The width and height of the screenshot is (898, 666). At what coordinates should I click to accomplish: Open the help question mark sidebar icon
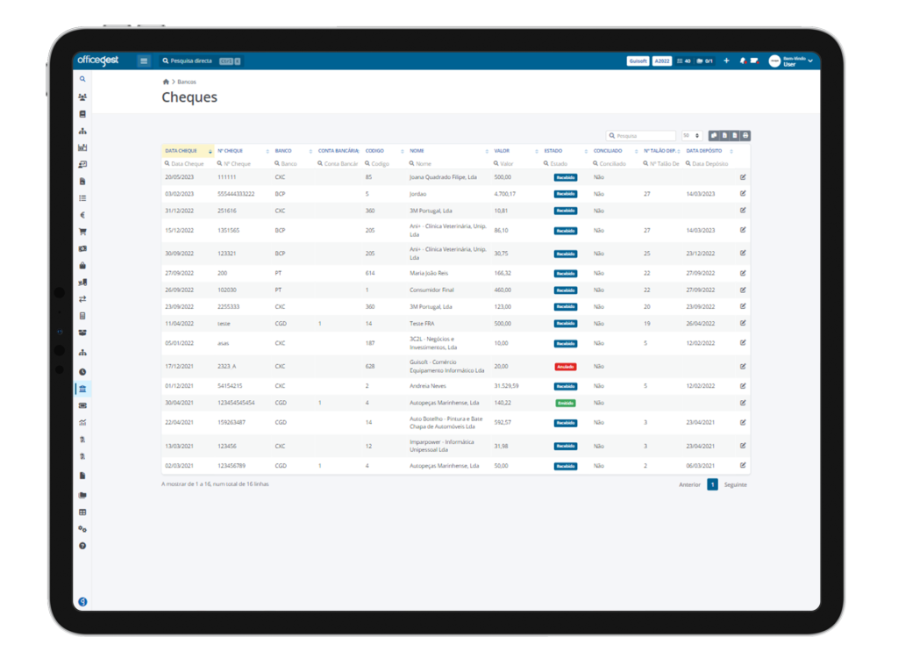(x=82, y=546)
